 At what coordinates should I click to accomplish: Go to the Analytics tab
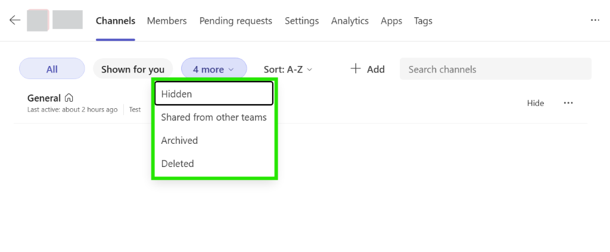point(350,21)
